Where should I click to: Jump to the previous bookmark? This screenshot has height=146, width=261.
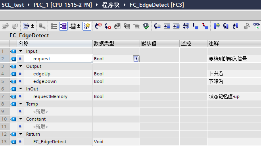pos(226,26)
